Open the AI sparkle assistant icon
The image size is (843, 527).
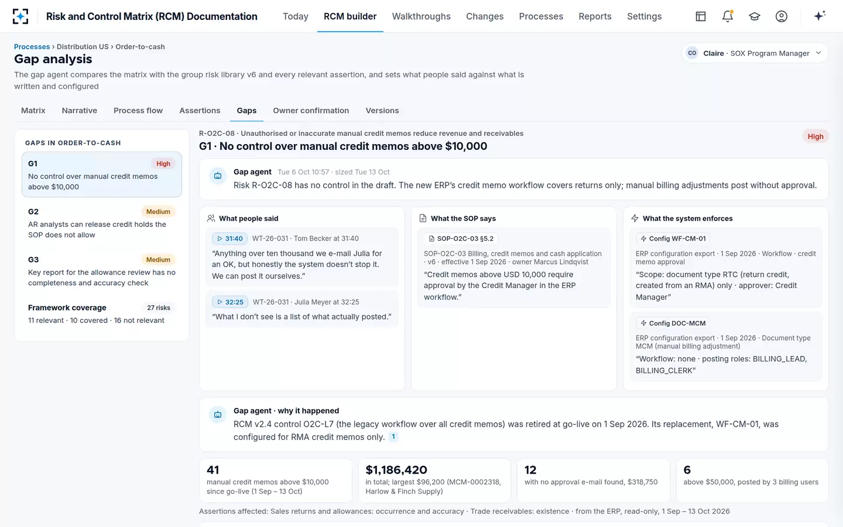click(x=820, y=16)
